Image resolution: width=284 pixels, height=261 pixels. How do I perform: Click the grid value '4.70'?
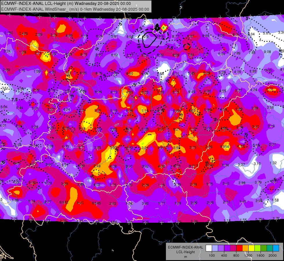pos(269,89)
